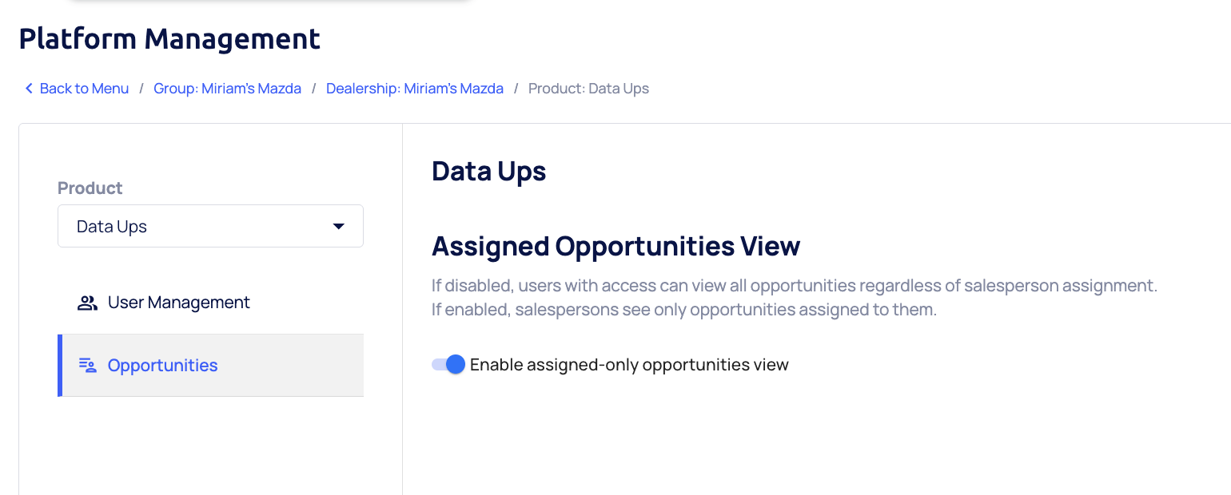Click the 'If disabled' description line

[794, 285]
